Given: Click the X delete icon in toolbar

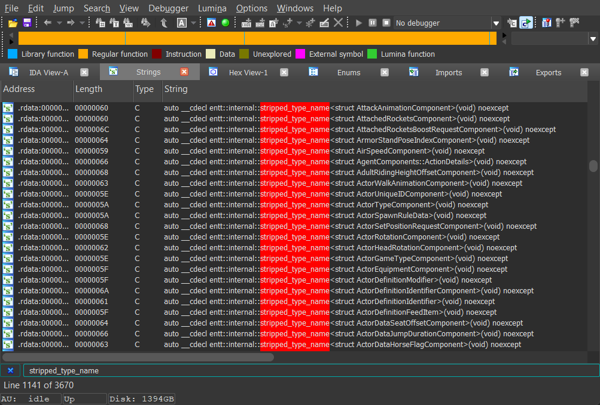Looking at the screenshot, I should (338, 23).
